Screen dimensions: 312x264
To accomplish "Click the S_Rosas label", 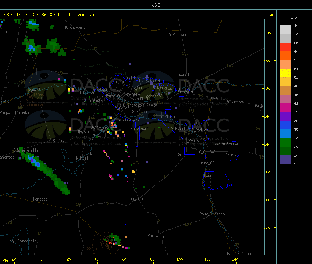I will (x=139, y=112).
